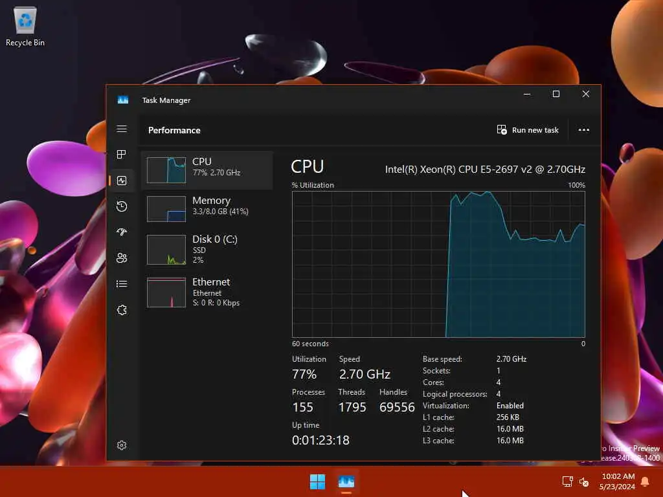Click Run new task button
Viewport: 663px width, 497px height.
[528, 129]
